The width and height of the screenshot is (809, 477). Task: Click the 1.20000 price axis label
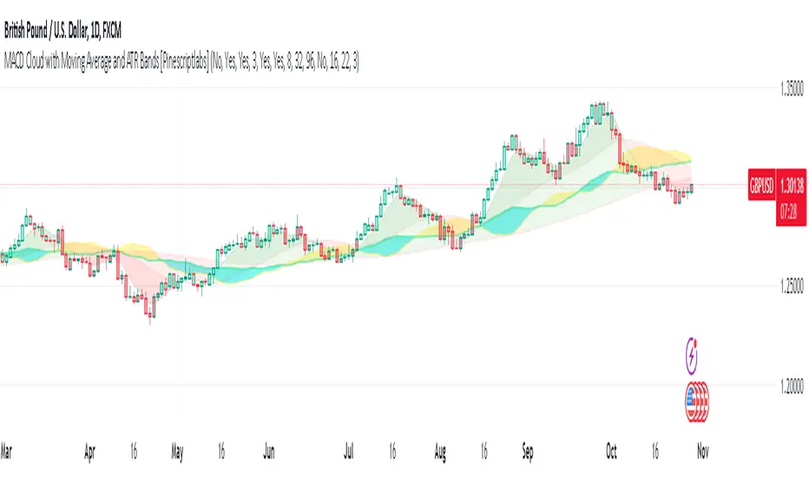point(793,386)
